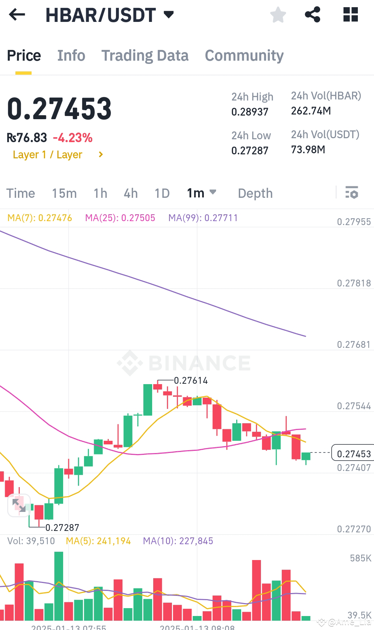This screenshot has height=630, width=374.
Task: Select the Depth chart view
Action: (255, 193)
